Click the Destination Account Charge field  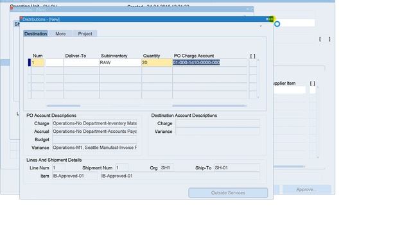coord(218,123)
